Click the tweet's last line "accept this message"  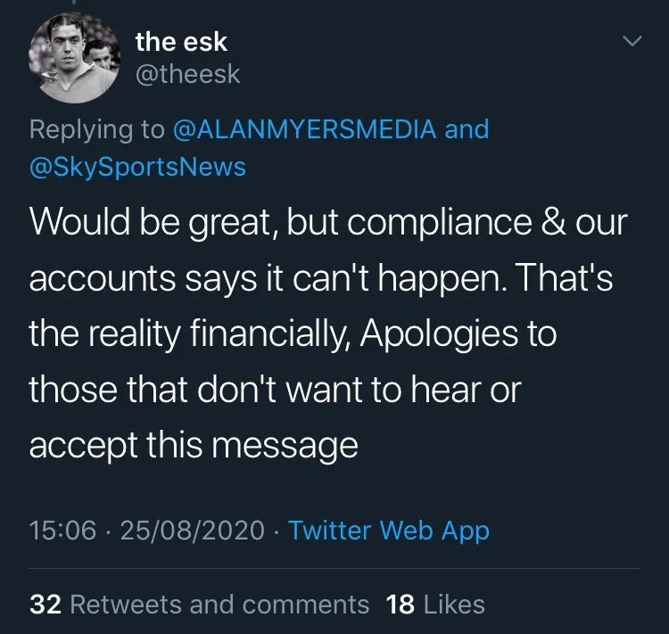(194, 444)
